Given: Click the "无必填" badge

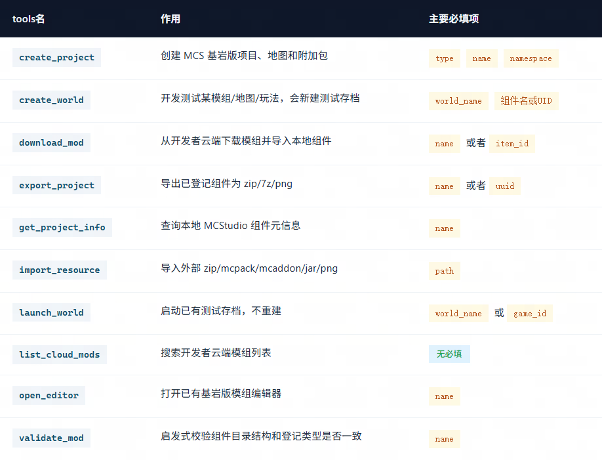Looking at the screenshot, I should 449,354.
